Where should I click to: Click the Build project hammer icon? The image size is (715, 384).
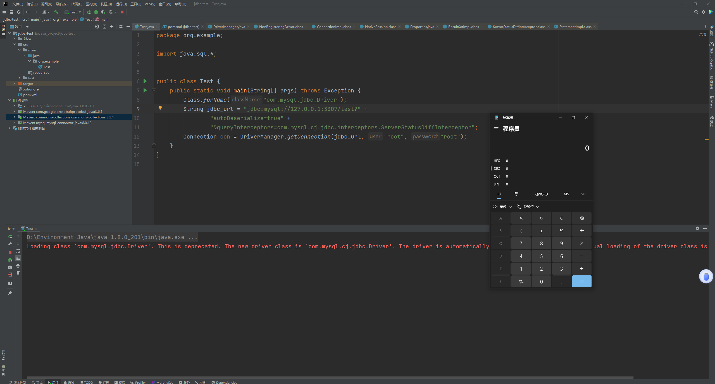[56, 12]
